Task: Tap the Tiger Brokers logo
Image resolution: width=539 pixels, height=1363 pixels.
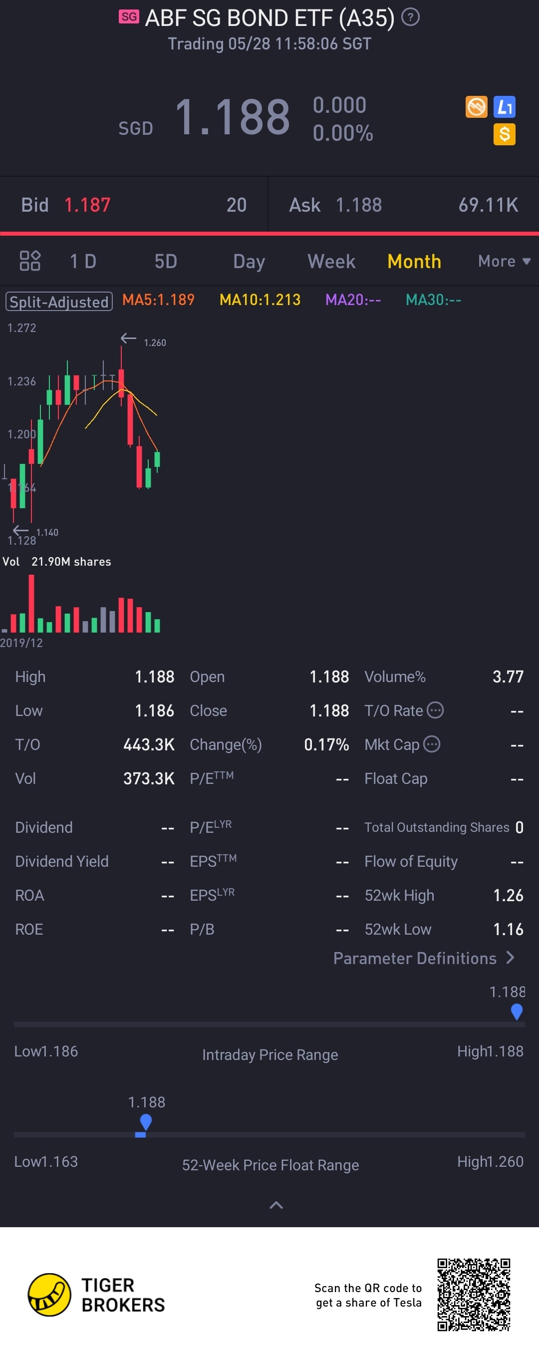Action: click(49, 1295)
